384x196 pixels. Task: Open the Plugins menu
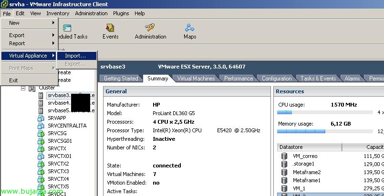click(121, 13)
